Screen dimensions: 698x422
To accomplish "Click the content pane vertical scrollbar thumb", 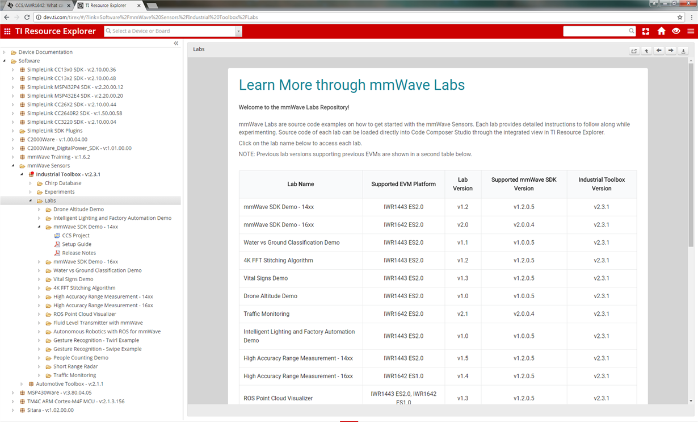I will (691, 156).
